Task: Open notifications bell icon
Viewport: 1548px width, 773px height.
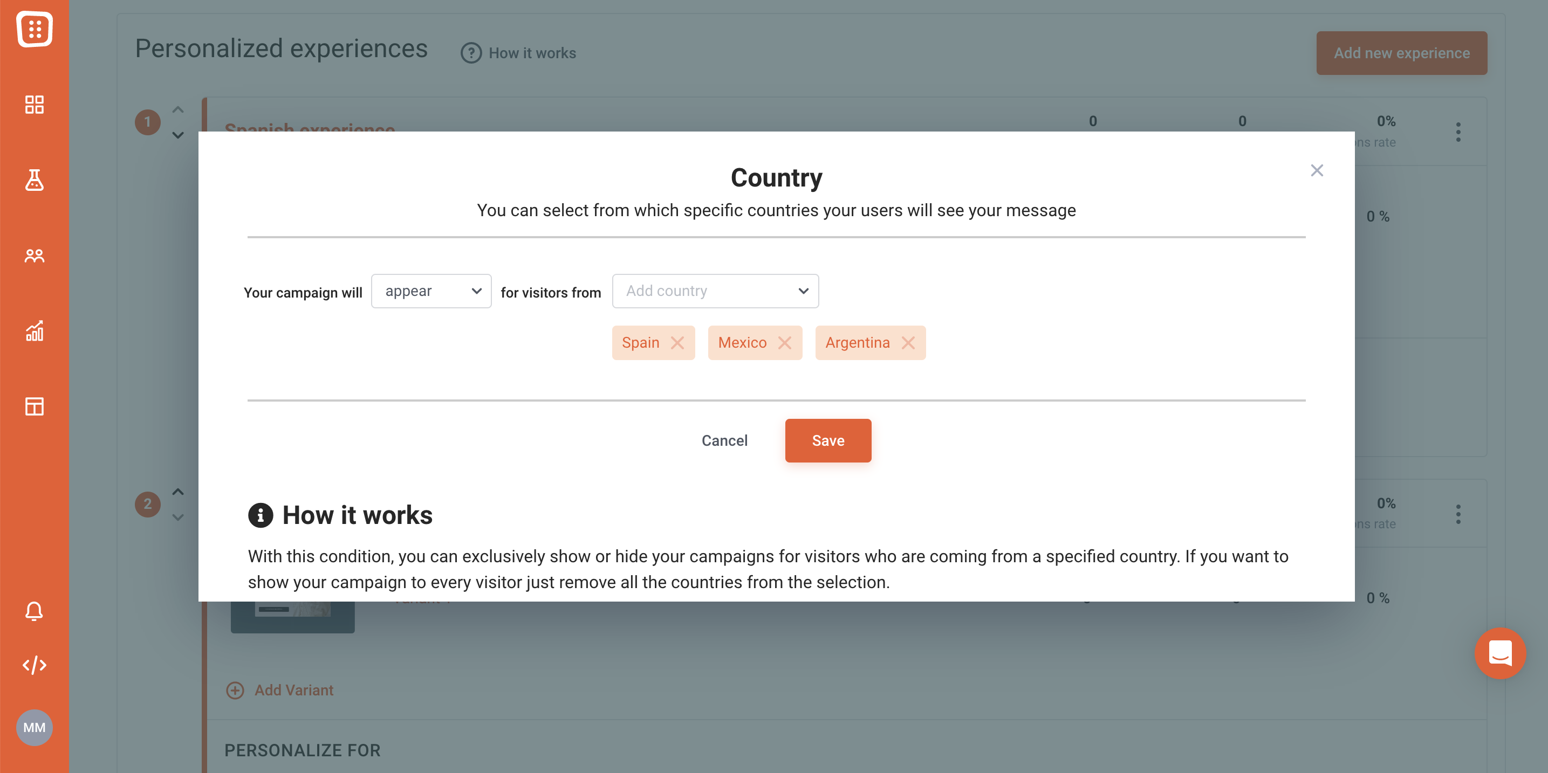Action: click(x=35, y=611)
